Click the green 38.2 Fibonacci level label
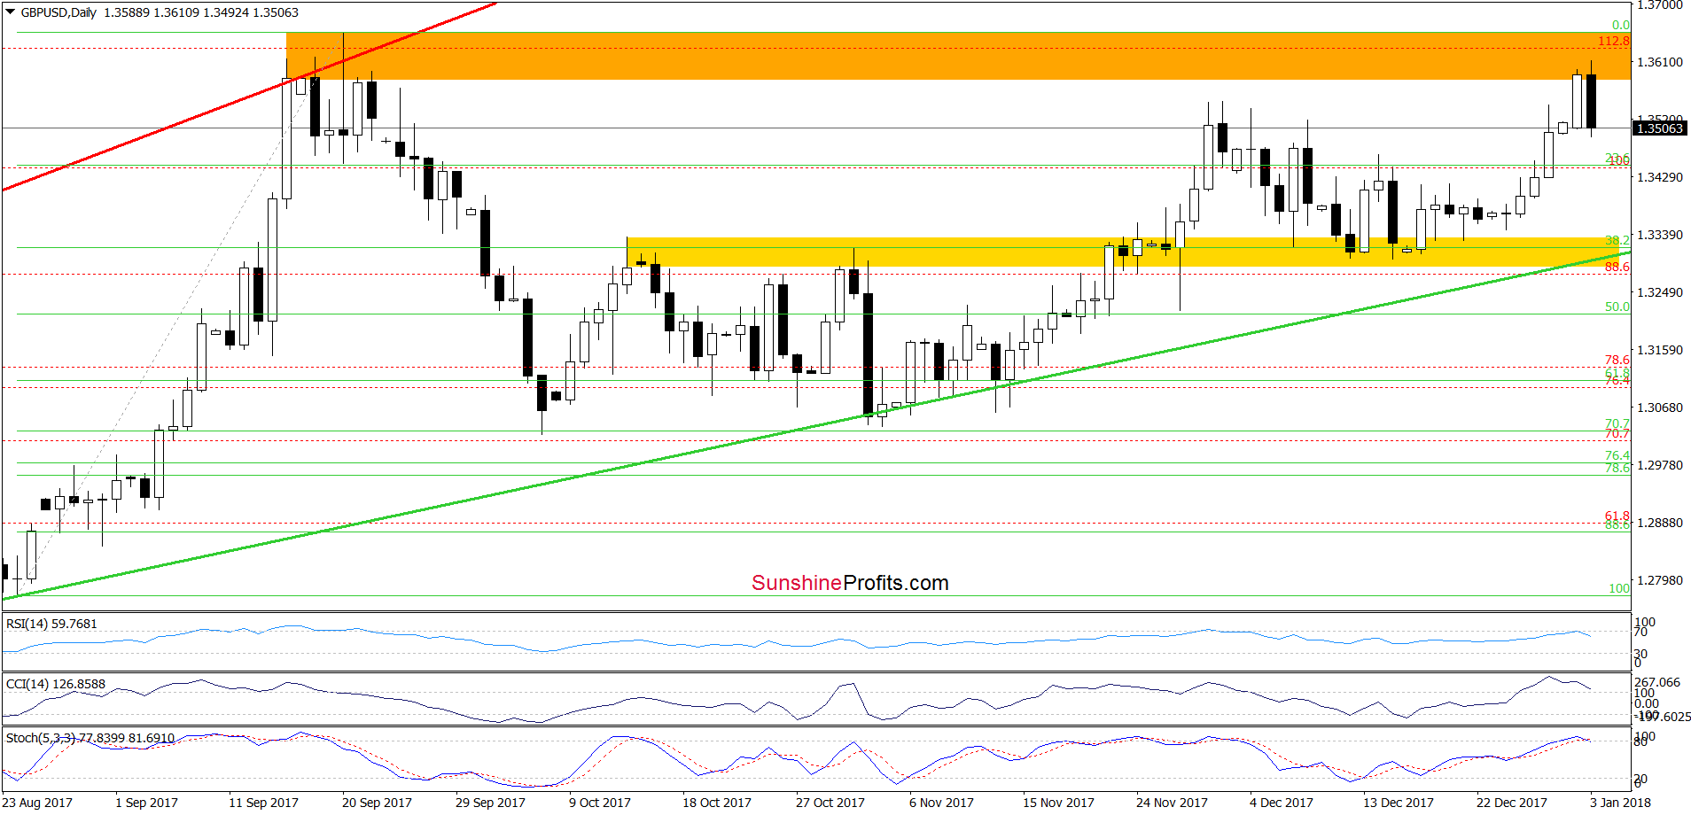The image size is (1691, 815). 1617,240
